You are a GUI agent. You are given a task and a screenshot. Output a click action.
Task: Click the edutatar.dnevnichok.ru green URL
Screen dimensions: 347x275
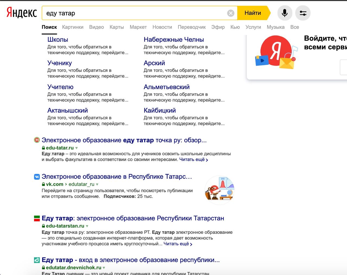[x=74, y=268]
